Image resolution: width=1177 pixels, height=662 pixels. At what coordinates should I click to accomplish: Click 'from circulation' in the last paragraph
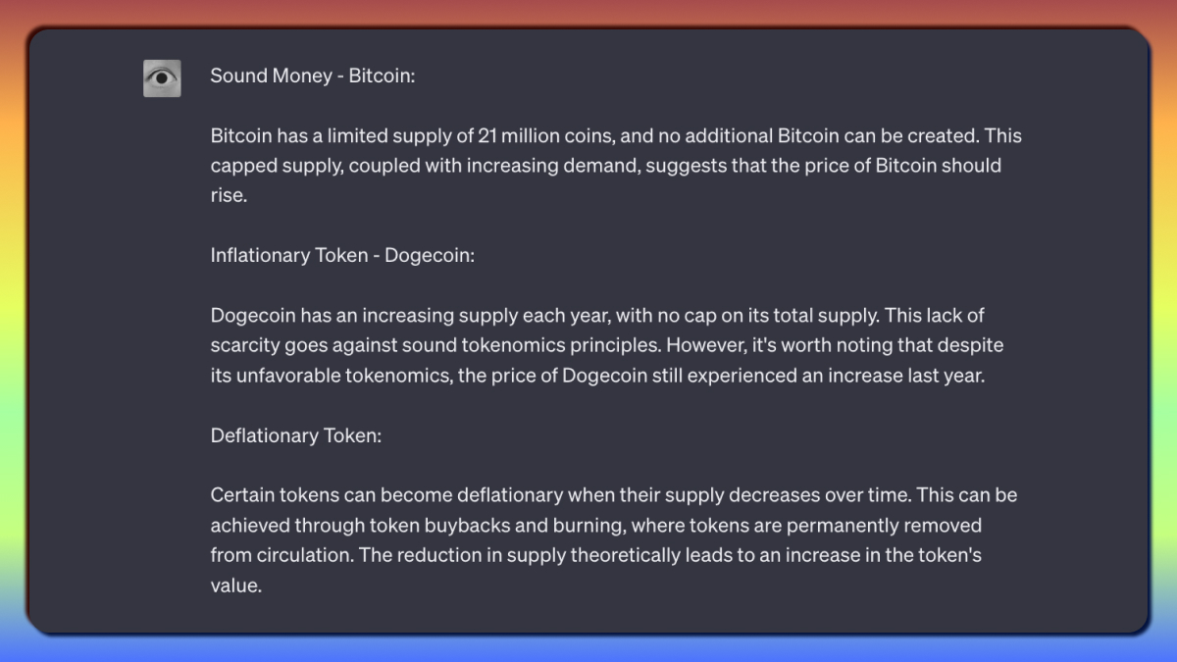pyautogui.click(x=281, y=555)
